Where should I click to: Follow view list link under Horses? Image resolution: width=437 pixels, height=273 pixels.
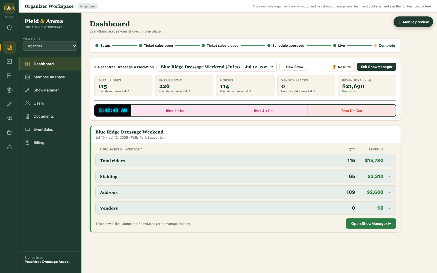click(244, 91)
